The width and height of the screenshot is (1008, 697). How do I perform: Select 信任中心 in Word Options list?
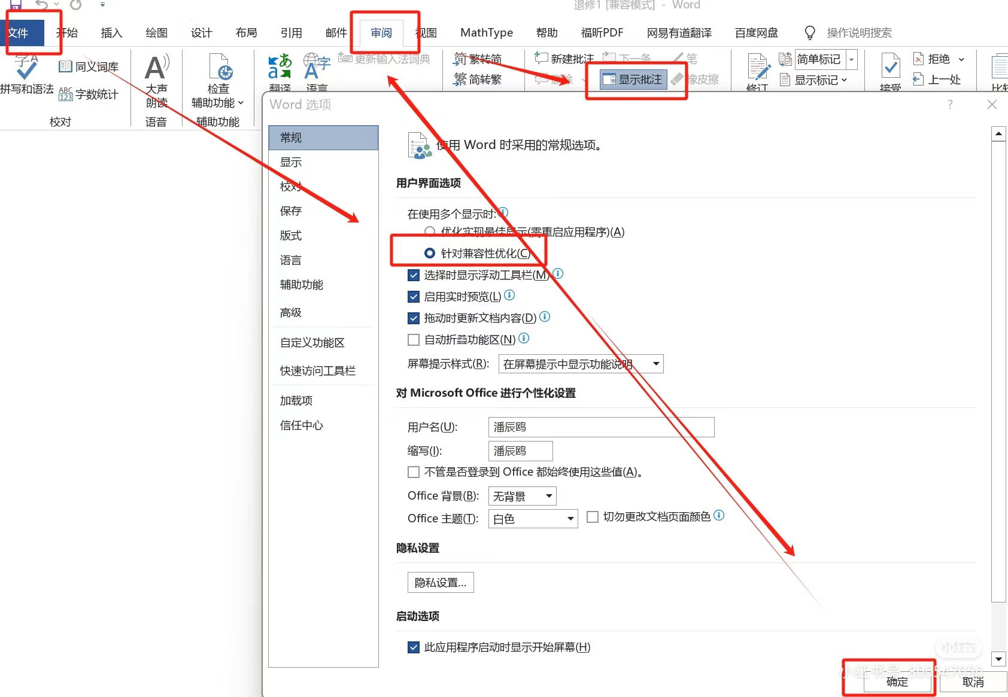[x=323, y=425]
